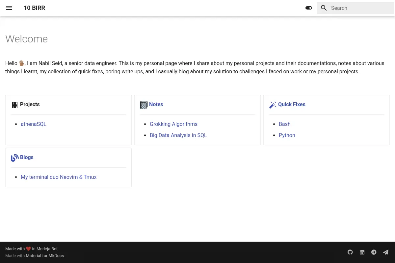Open the Python quick fixes link
Image resolution: width=395 pixels, height=263 pixels.
coord(287,135)
